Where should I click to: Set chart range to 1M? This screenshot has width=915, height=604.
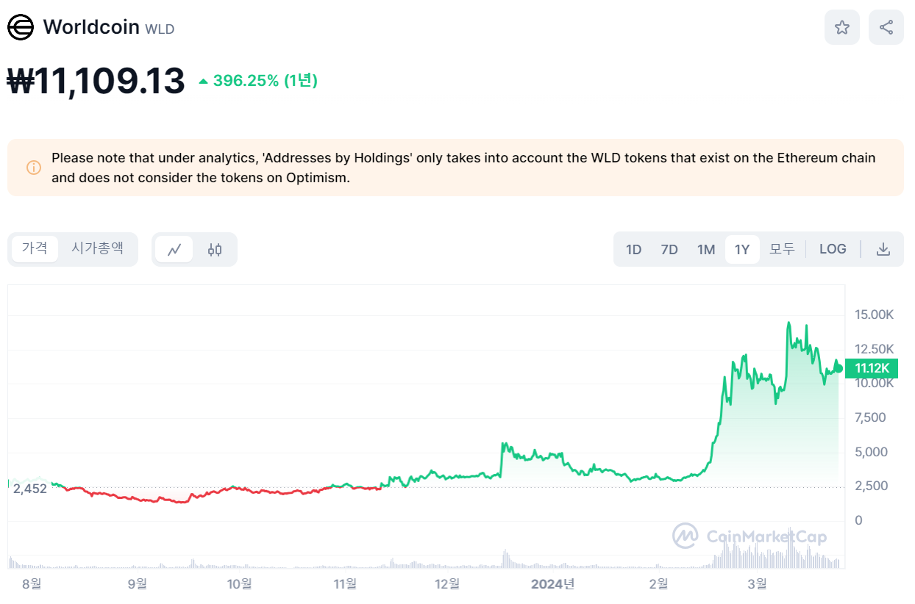706,249
